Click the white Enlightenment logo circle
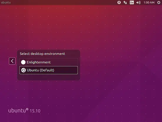Viewport: 162px width, 122px height. 23,62
